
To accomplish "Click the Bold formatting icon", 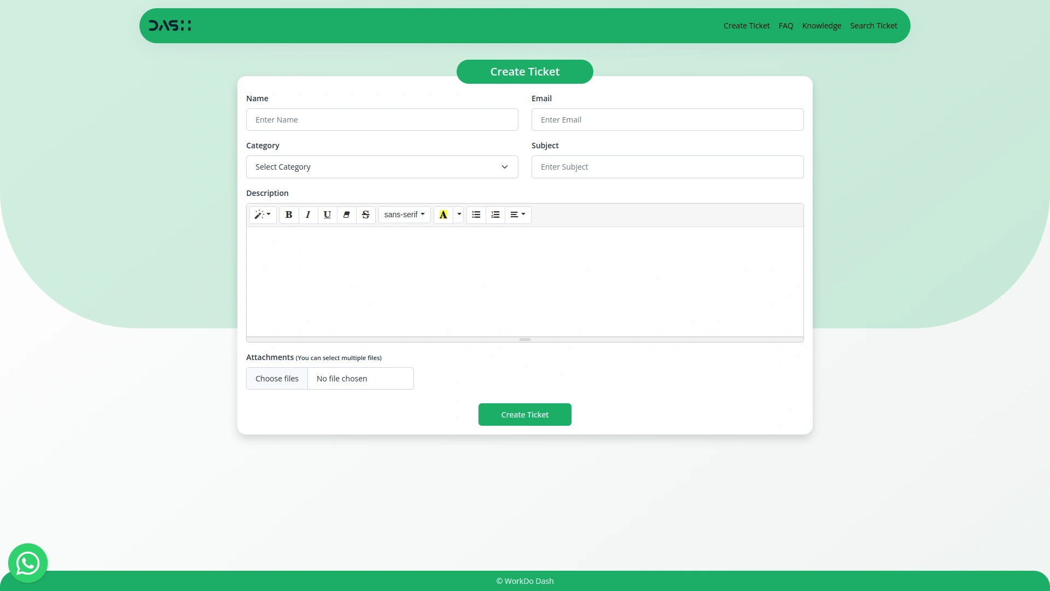I will (x=289, y=215).
